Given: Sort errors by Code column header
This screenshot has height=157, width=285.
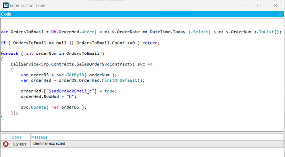Looking at the screenshot, I should (17, 137).
